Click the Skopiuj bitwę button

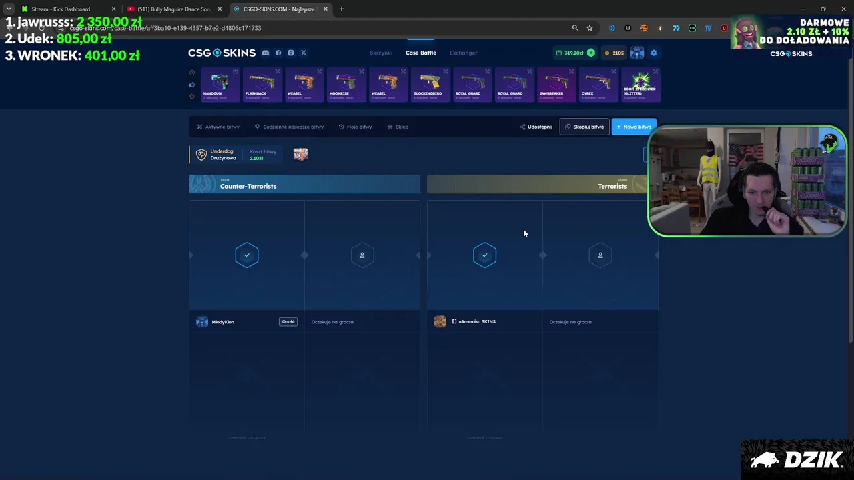tap(584, 127)
